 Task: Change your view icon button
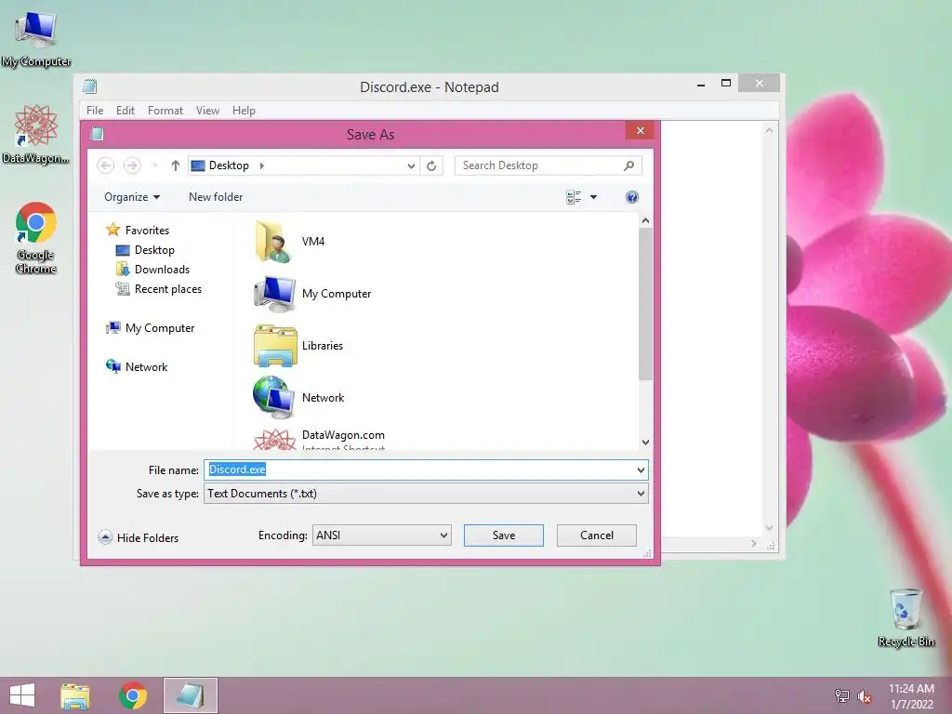pos(574,197)
